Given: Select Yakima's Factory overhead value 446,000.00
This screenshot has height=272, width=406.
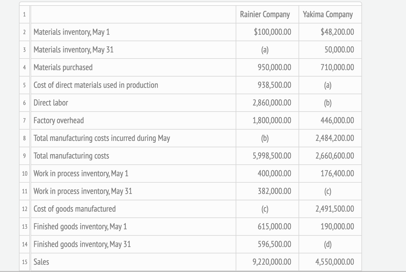Looking at the screenshot, I should pyautogui.click(x=337, y=120).
